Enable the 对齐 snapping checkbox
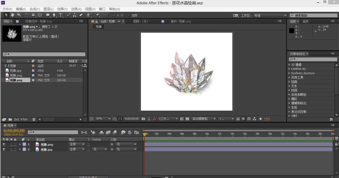Image resolution: width=339 pixels, height=178 pixels. 129,15
